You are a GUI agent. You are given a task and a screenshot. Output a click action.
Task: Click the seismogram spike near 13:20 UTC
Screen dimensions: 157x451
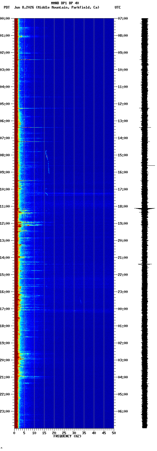(145, 127)
